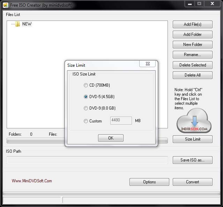
Task: Click the Delete All button
Action: click(x=193, y=75)
